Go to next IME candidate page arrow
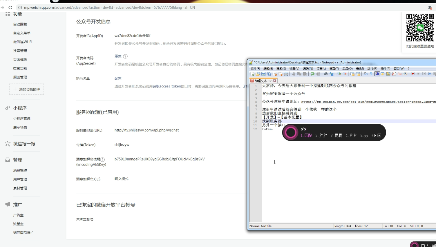Viewport: 436px width, 247px height. point(375,136)
